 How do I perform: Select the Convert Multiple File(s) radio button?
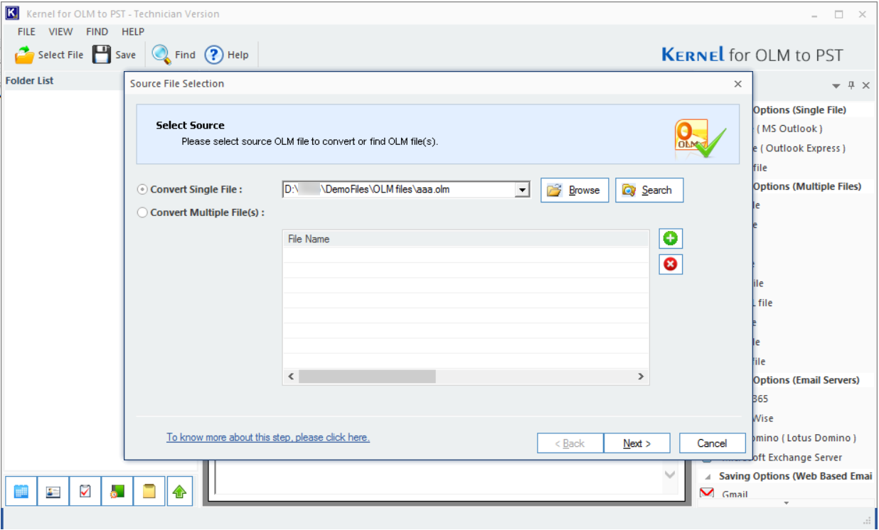(x=142, y=212)
